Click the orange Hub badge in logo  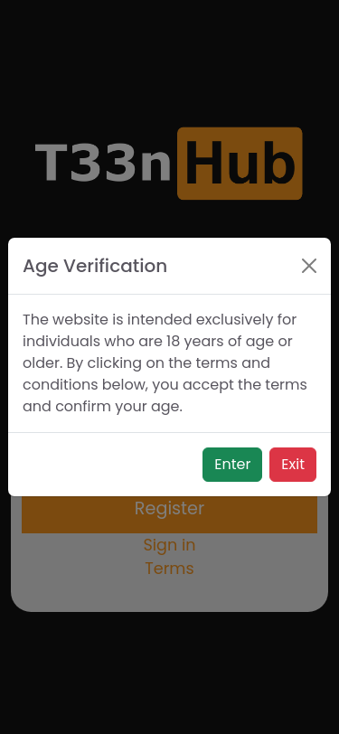pos(240,164)
